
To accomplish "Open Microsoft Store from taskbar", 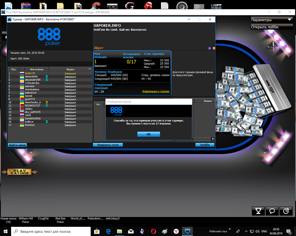I will [97, 231].
